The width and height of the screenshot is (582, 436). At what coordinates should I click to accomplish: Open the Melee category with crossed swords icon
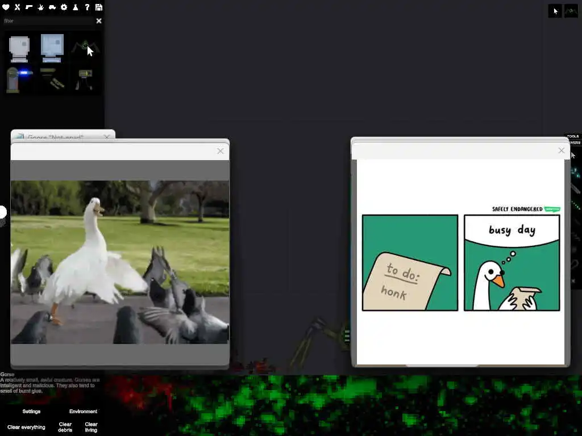tap(17, 7)
